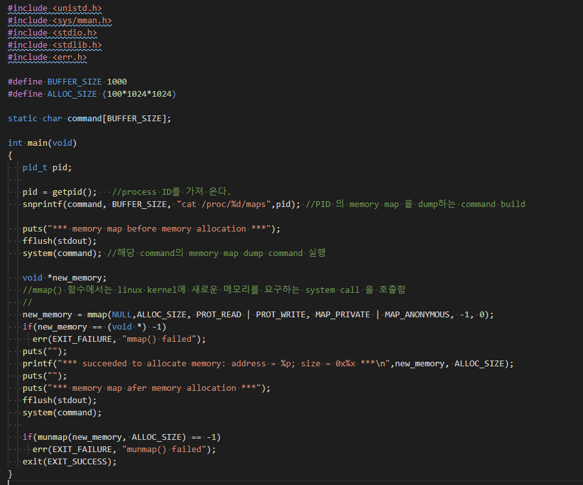Click the '#include <stdlib.h>' line

(55, 45)
